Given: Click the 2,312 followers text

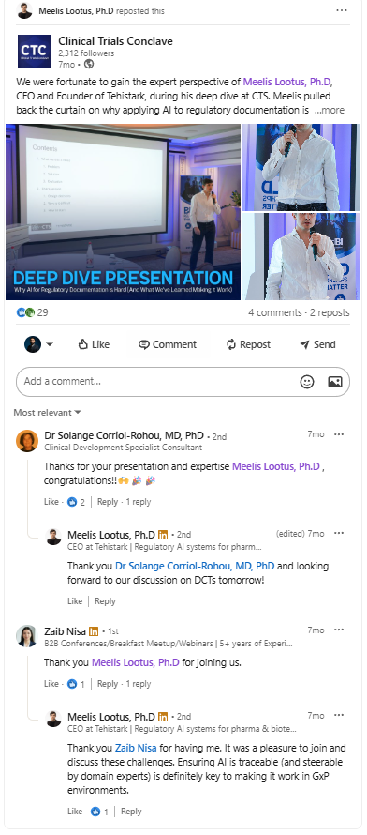Looking at the screenshot, I should (86, 53).
